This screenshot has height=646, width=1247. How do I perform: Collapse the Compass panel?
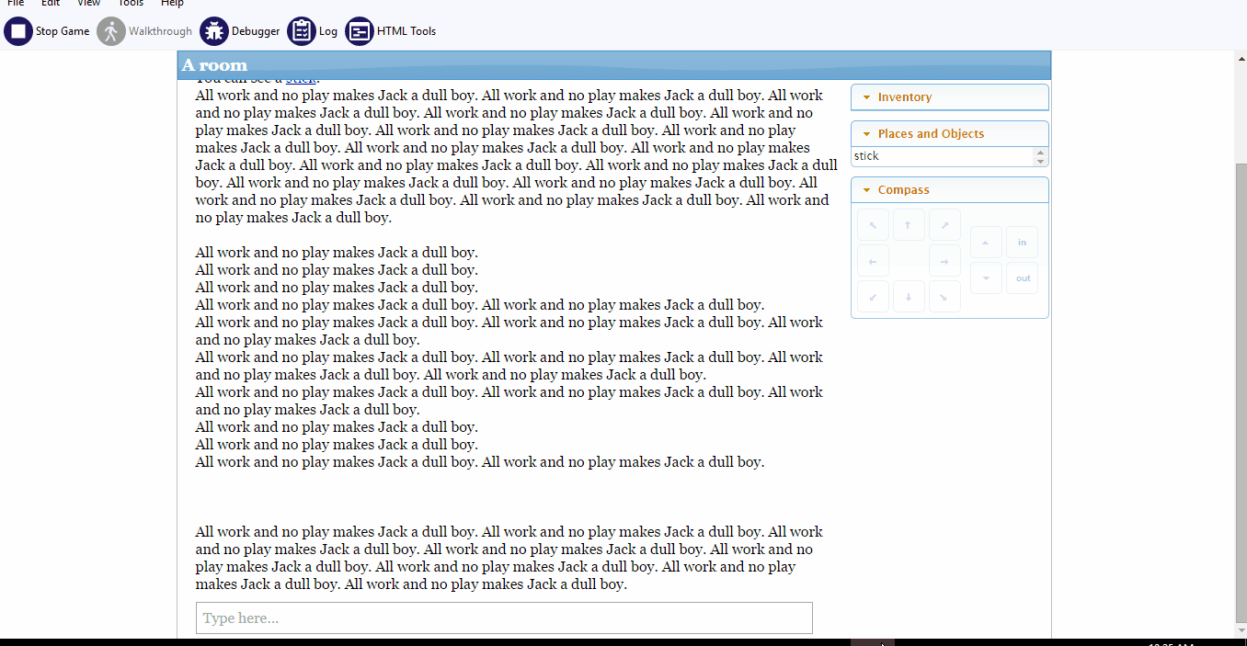tap(950, 190)
